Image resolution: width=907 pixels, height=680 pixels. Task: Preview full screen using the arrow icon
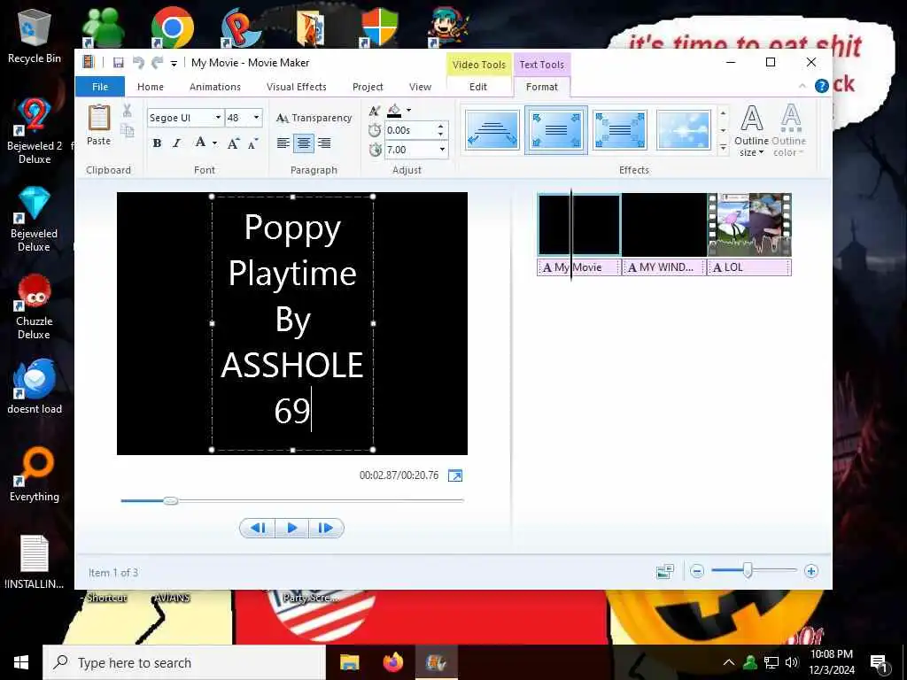(455, 475)
